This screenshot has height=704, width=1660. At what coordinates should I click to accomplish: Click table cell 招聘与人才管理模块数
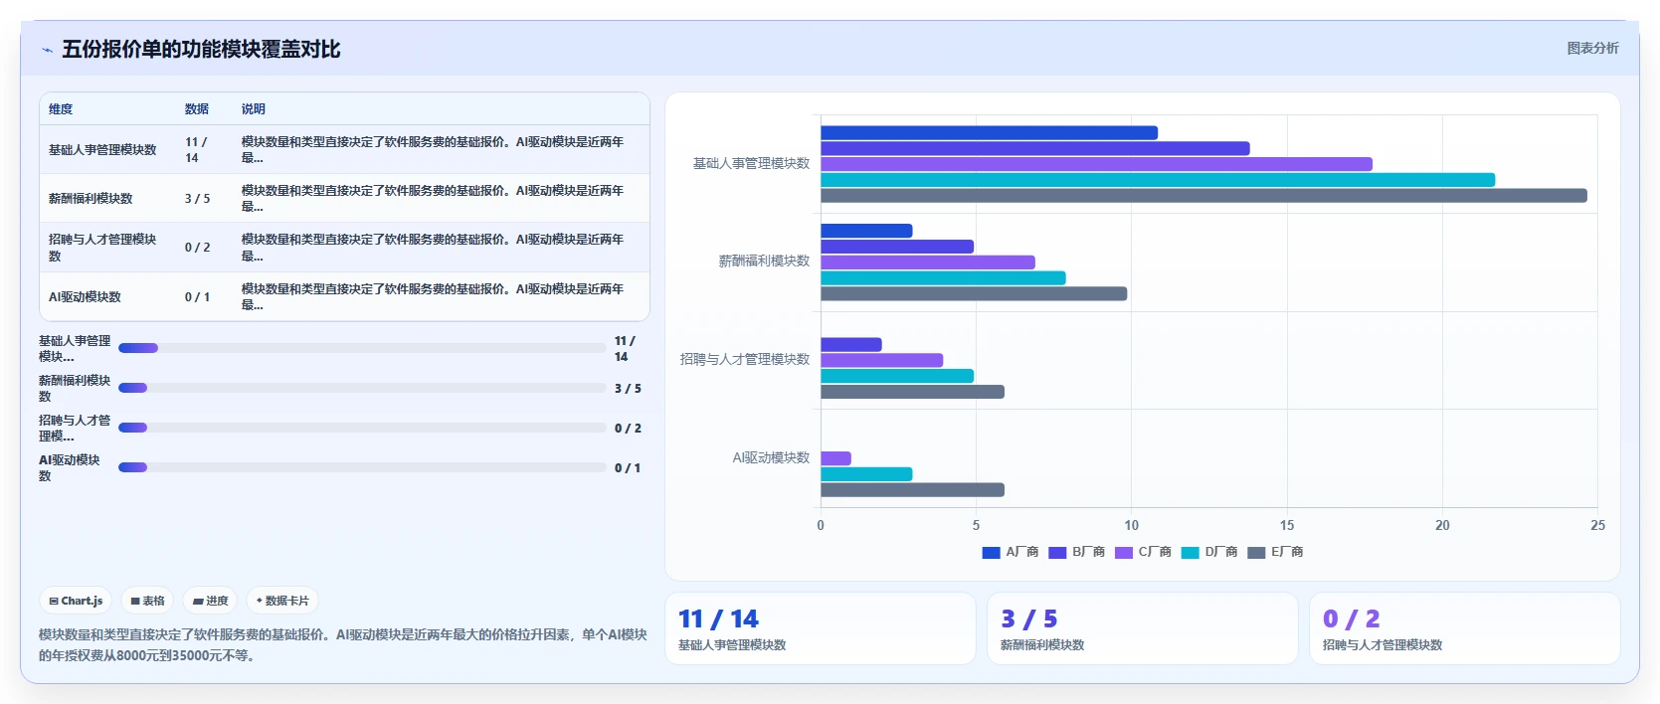coord(102,248)
